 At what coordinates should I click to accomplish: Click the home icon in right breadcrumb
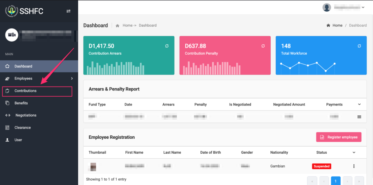coord(328,26)
